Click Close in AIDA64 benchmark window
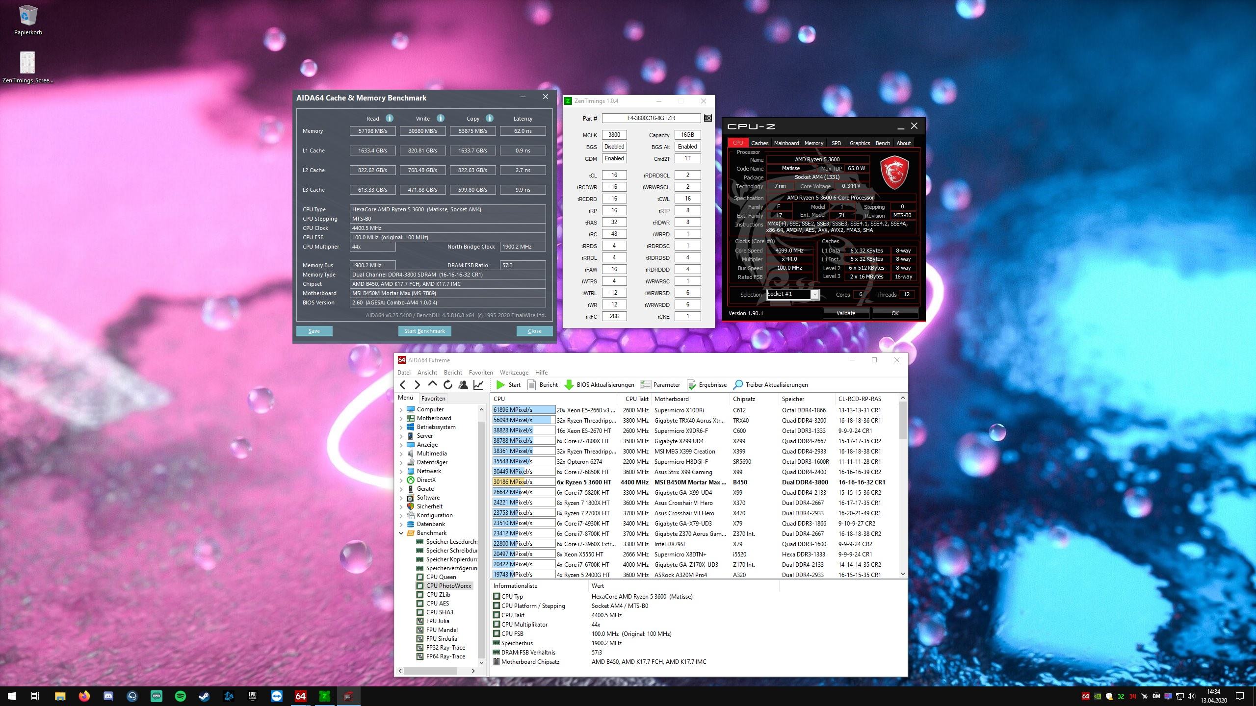The width and height of the screenshot is (1256, 706). (534, 331)
